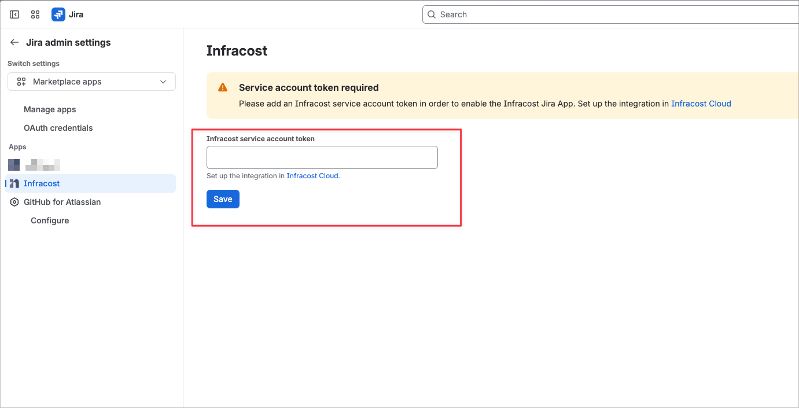Click the Jira logo icon
The height and width of the screenshot is (408, 799).
coord(58,14)
